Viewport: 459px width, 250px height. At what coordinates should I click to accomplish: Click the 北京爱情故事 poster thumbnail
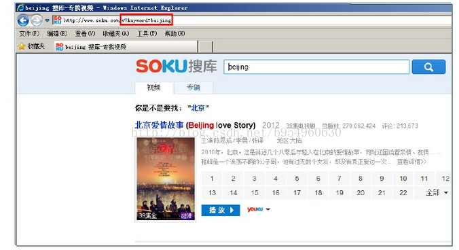pyautogui.click(x=166, y=179)
